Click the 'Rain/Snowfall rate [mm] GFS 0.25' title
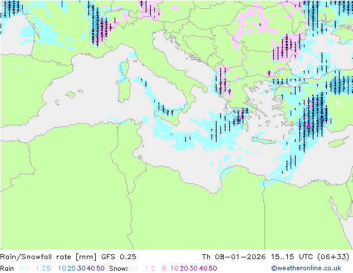 coord(68,257)
